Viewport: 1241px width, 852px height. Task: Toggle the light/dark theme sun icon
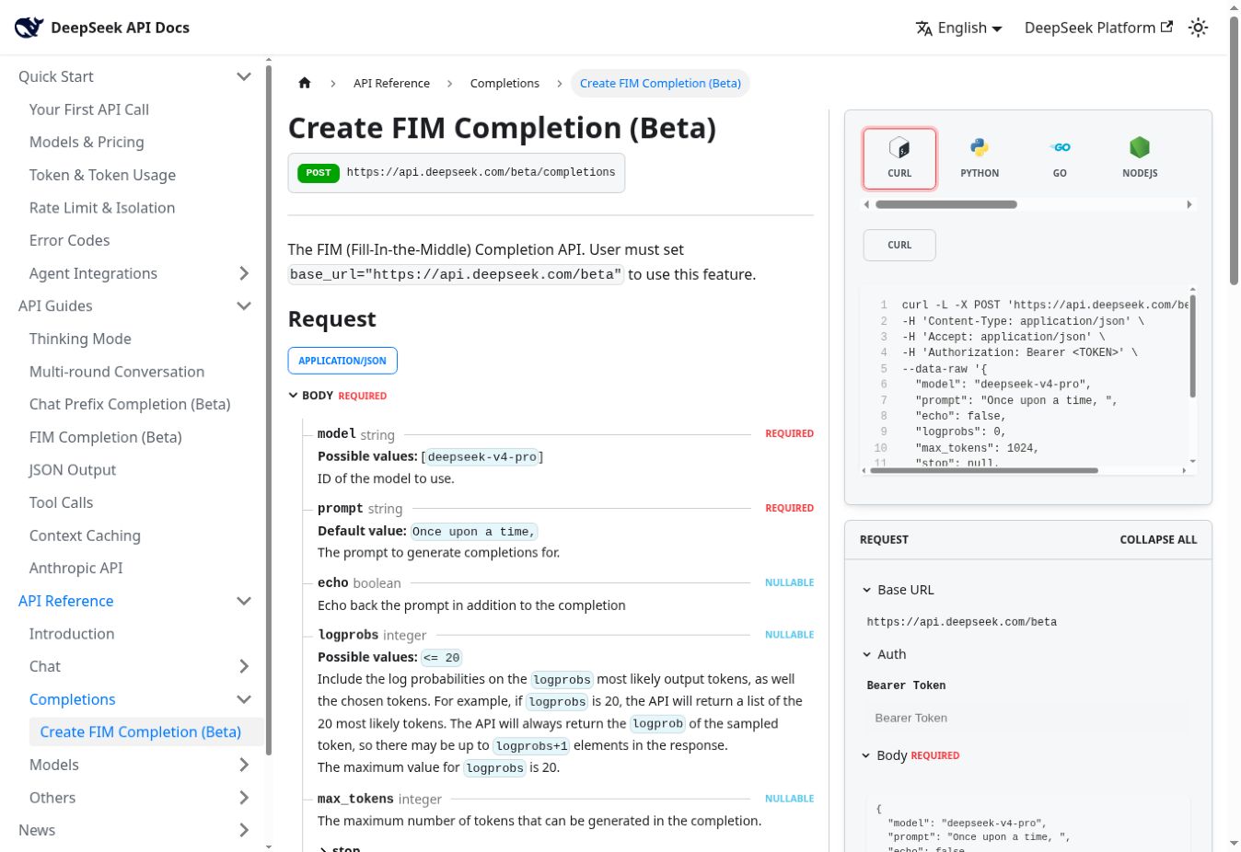(x=1198, y=28)
